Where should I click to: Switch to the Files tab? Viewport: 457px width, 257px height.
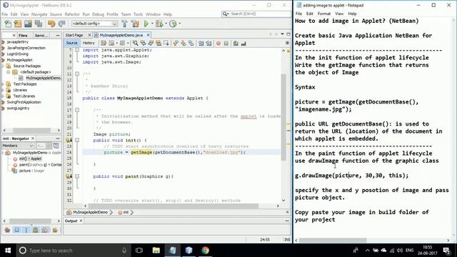click(23, 35)
